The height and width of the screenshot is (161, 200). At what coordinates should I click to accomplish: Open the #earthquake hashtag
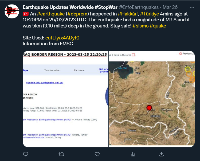[x=51, y=13]
